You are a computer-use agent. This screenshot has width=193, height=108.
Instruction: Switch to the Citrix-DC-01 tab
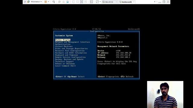pos(109,2)
